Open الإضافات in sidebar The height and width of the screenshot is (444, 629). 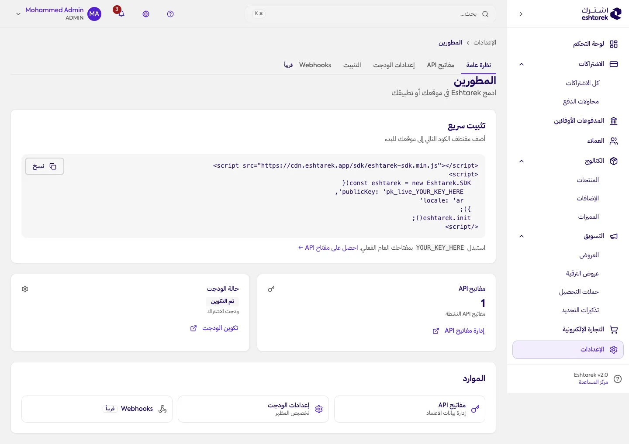pyautogui.click(x=588, y=198)
